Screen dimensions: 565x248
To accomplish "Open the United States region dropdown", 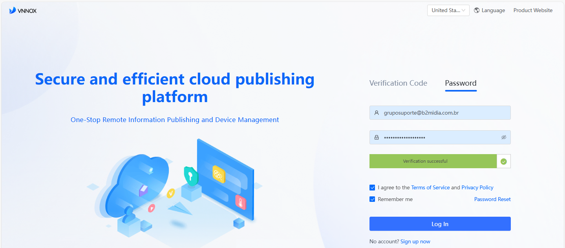I will click(x=448, y=11).
